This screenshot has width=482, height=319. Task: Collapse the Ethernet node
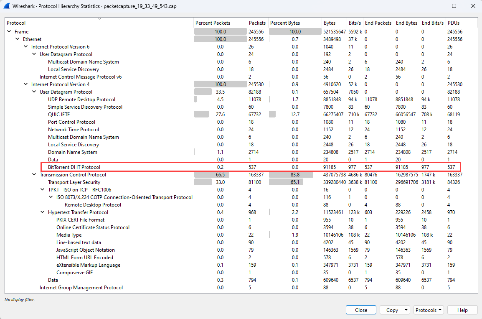pos(17,39)
